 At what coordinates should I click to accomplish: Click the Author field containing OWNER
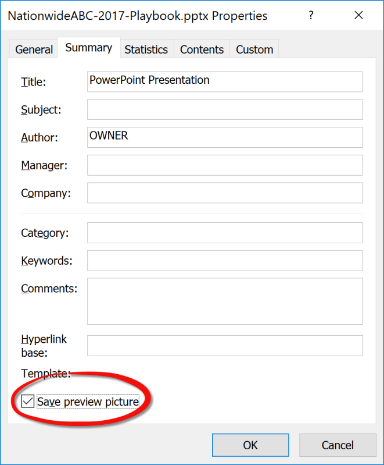point(225,137)
